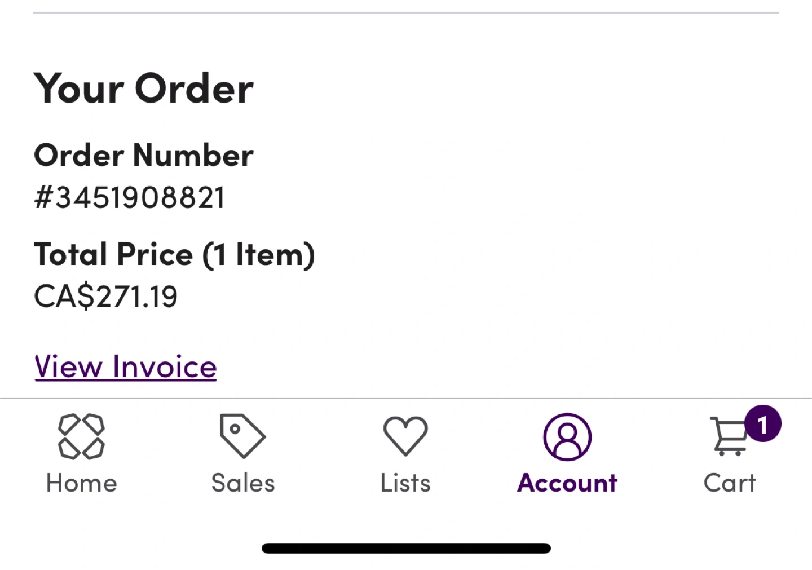The height and width of the screenshot is (570, 812).
Task: Tap the Order Number label
Action: [x=144, y=155]
